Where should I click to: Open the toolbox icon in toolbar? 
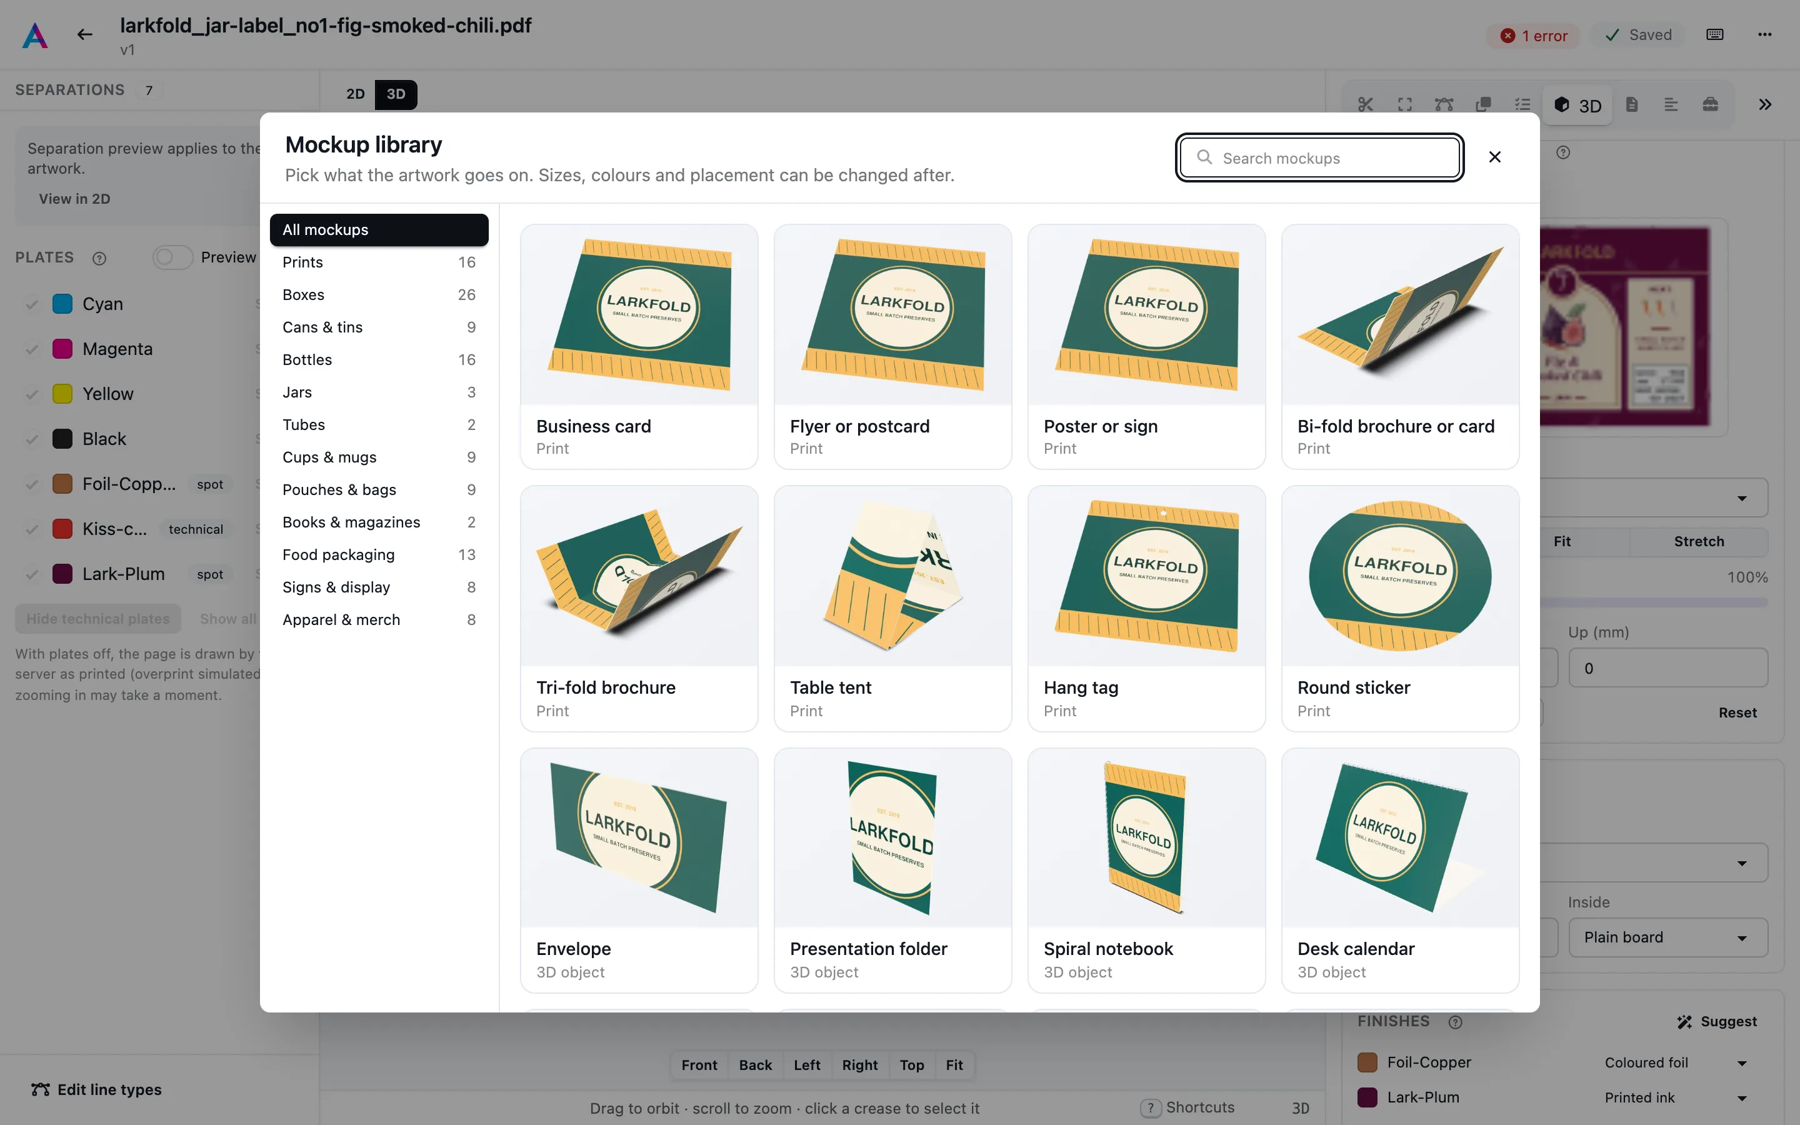[x=1711, y=105]
